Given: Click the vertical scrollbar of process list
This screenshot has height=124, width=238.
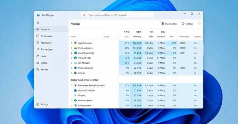Looking at the screenshot, I should click(203, 49).
